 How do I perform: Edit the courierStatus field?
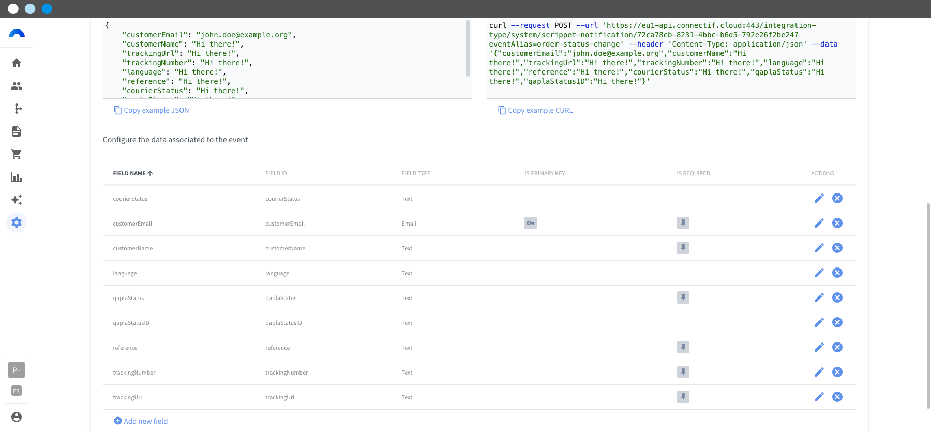pos(819,198)
